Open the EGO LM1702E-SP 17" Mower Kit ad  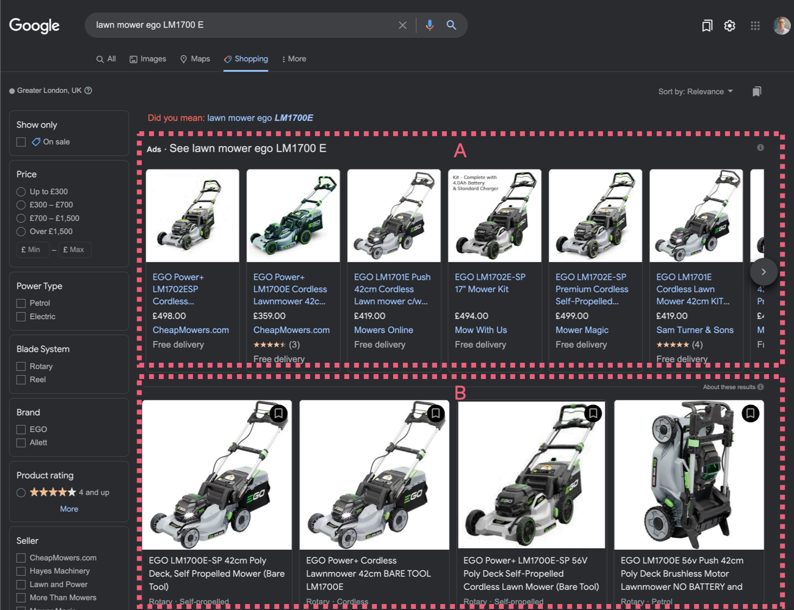[x=490, y=283]
